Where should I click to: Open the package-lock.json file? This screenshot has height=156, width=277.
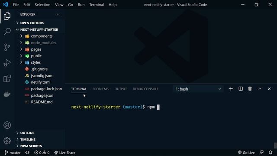point(39,89)
